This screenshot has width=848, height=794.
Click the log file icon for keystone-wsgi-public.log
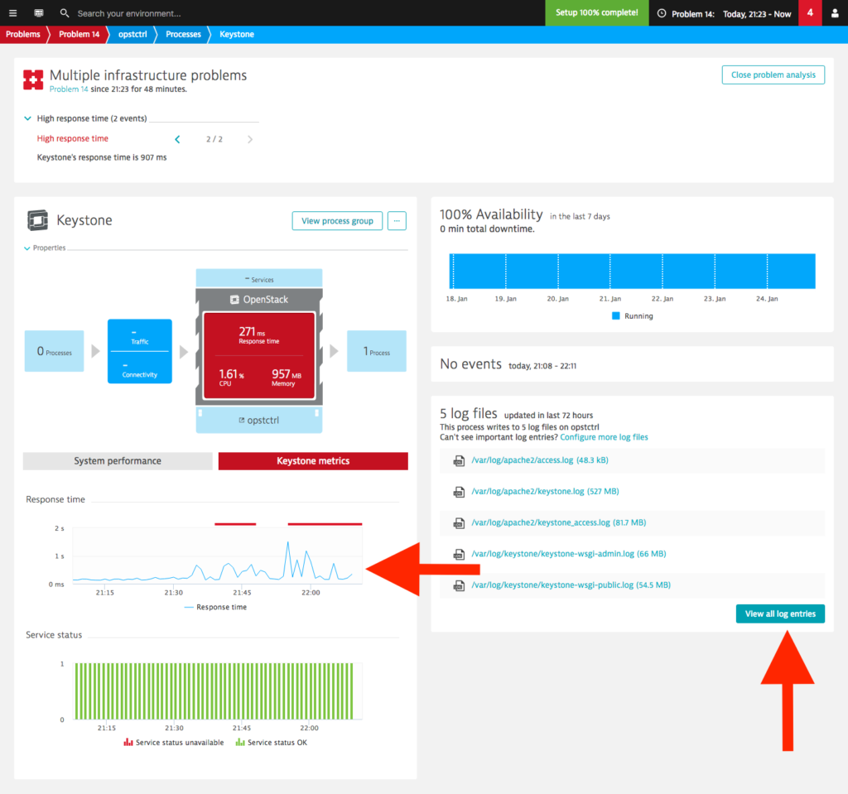pyautogui.click(x=459, y=585)
